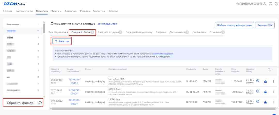The width and height of the screenshot is (279, 115).
Task: Switch to Ожидают сборки tab
Action: [x=83, y=32]
